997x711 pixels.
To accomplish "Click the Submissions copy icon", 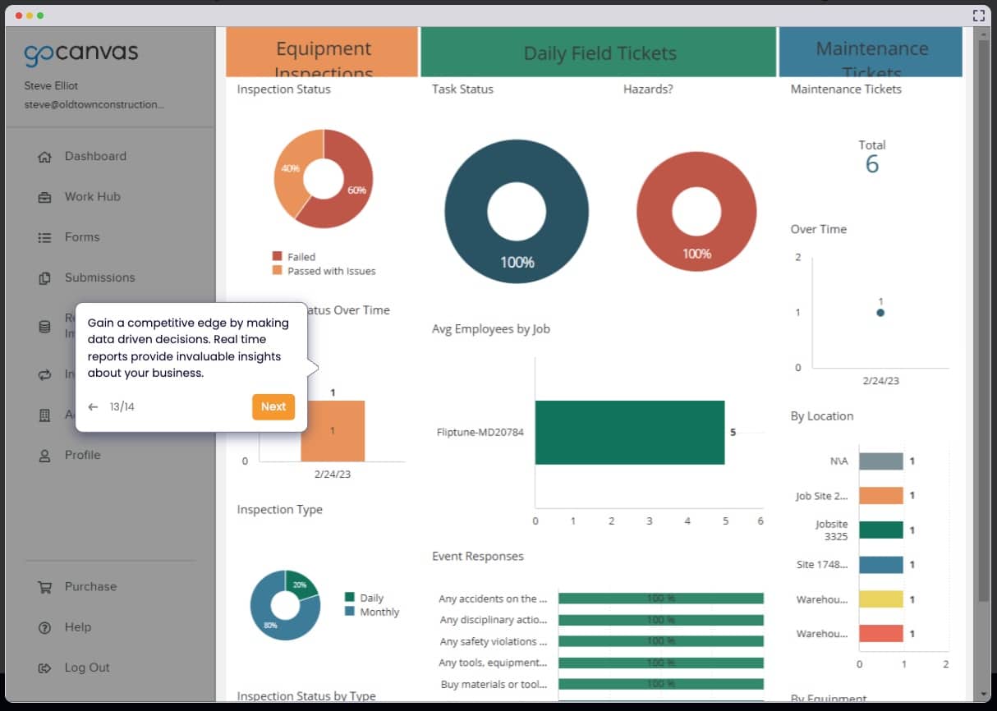I will click(x=45, y=278).
